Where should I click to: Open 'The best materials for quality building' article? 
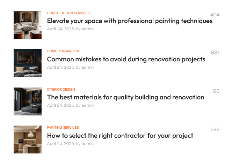click(126, 98)
